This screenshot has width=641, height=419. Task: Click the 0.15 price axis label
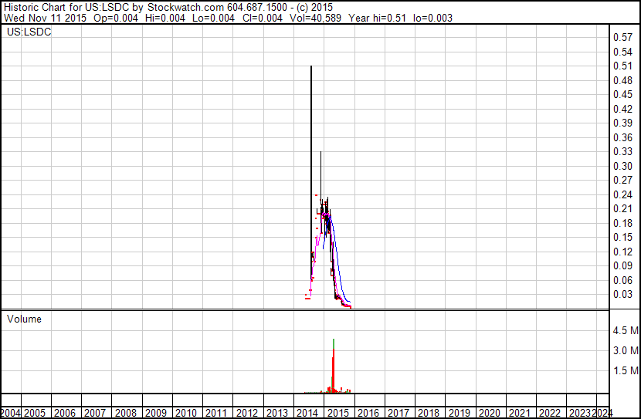(x=623, y=237)
